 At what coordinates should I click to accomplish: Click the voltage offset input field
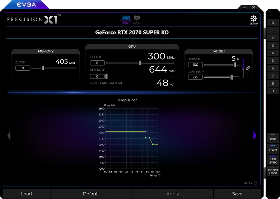point(97,76)
